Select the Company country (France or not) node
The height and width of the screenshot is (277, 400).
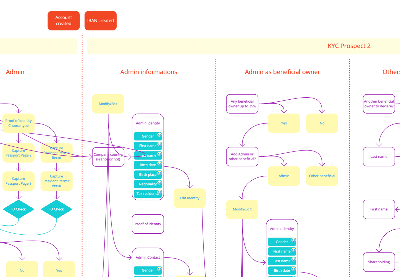(x=108, y=157)
